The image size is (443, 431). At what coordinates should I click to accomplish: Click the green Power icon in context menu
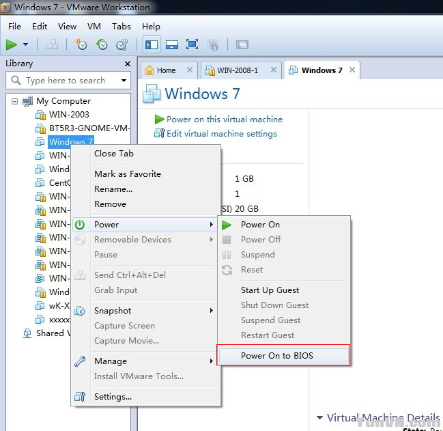click(80, 225)
